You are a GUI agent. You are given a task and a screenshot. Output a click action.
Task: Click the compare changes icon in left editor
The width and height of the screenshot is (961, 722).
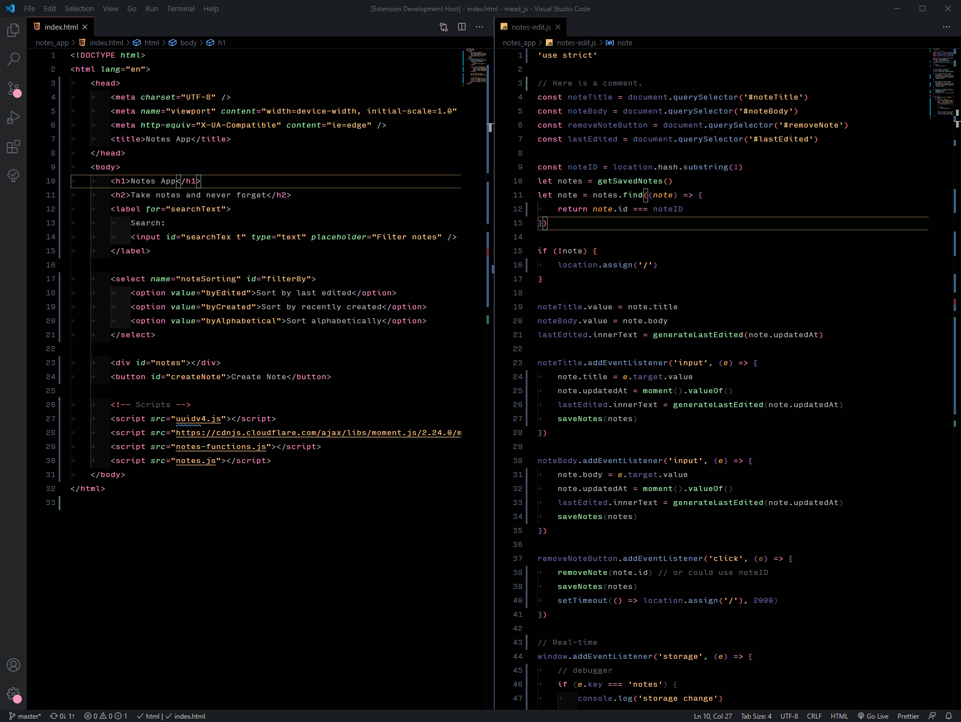tap(444, 27)
